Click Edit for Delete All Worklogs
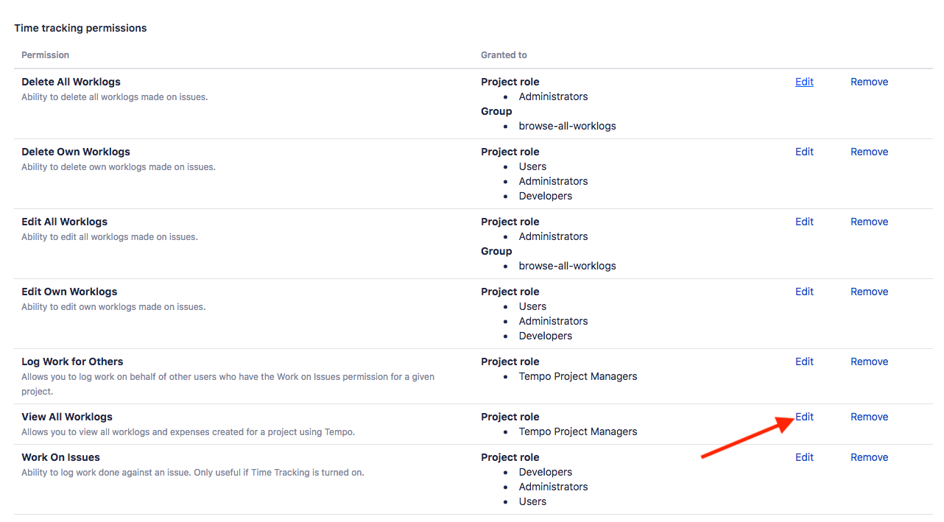 pos(804,82)
